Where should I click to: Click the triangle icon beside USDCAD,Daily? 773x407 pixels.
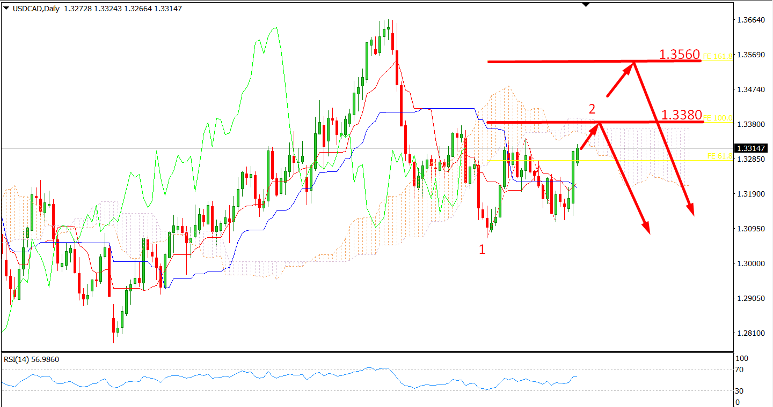point(5,9)
